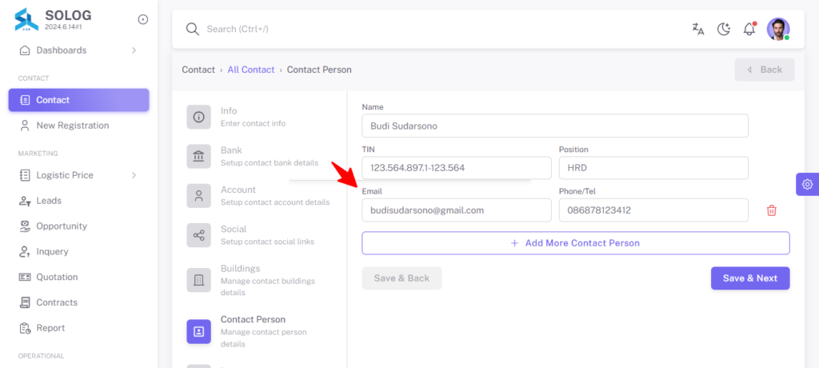Toggle the sidebar pin circle icon
819x368 pixels.
(142, 19)
